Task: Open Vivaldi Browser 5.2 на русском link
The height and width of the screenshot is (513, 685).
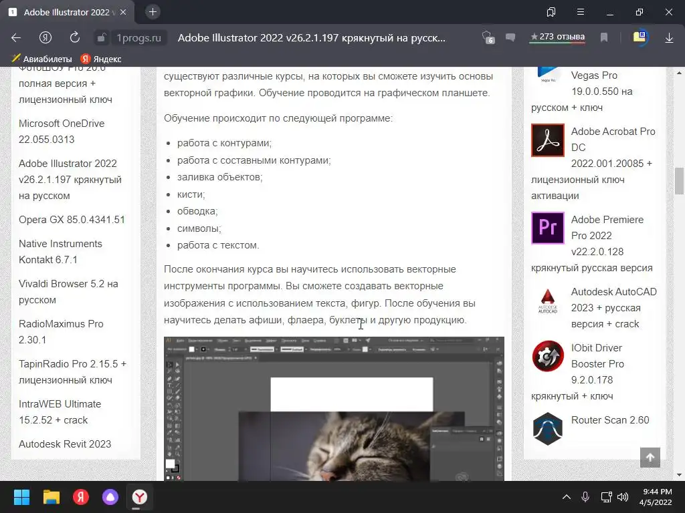Action: pos(69,292)
